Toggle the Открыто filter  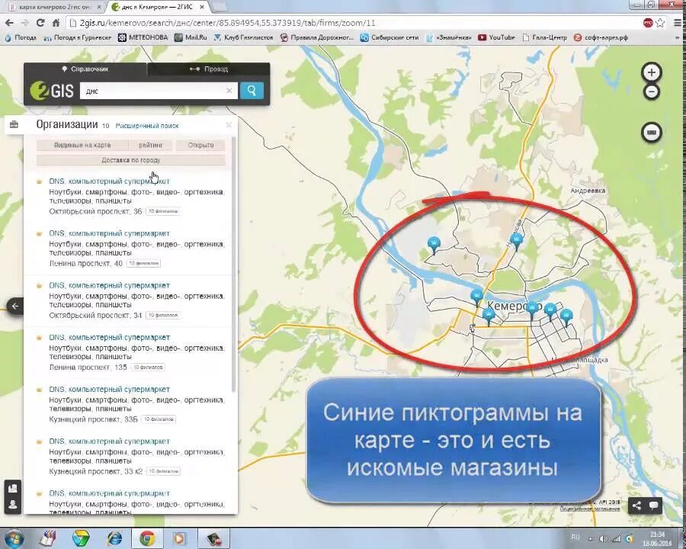200,145
